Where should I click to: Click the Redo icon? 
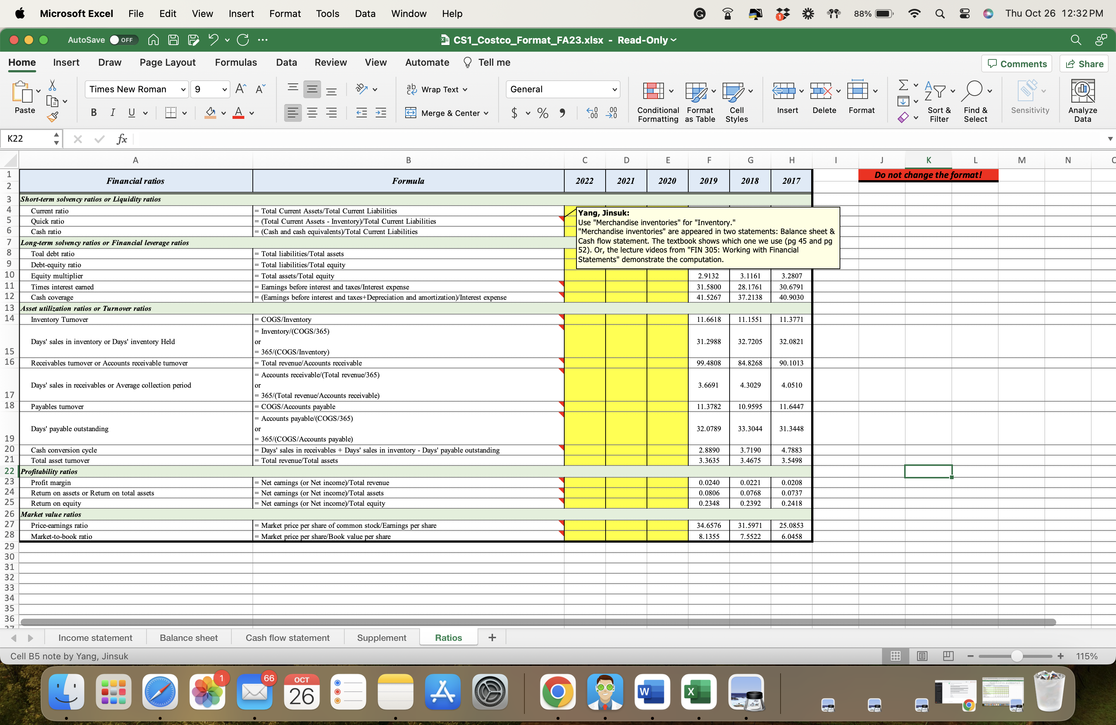(x=243, y=40)
